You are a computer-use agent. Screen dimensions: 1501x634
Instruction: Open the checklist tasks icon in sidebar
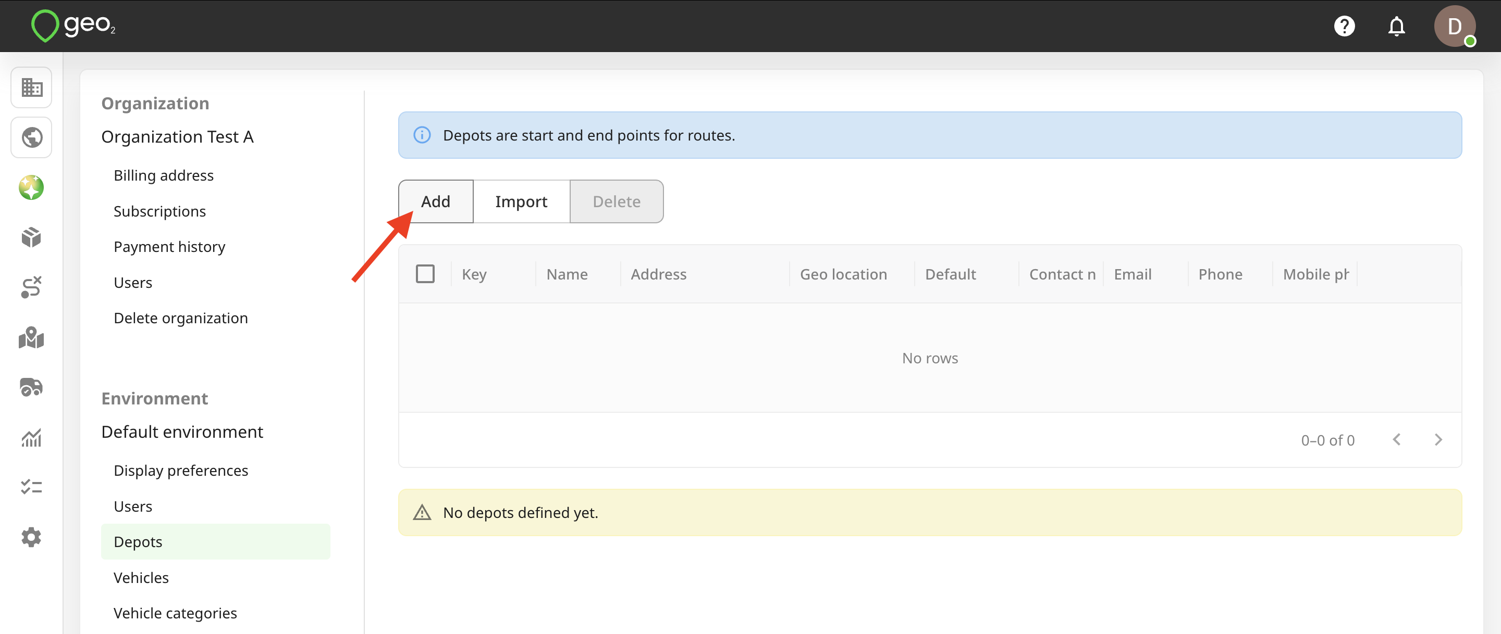[x=31, y=487]
